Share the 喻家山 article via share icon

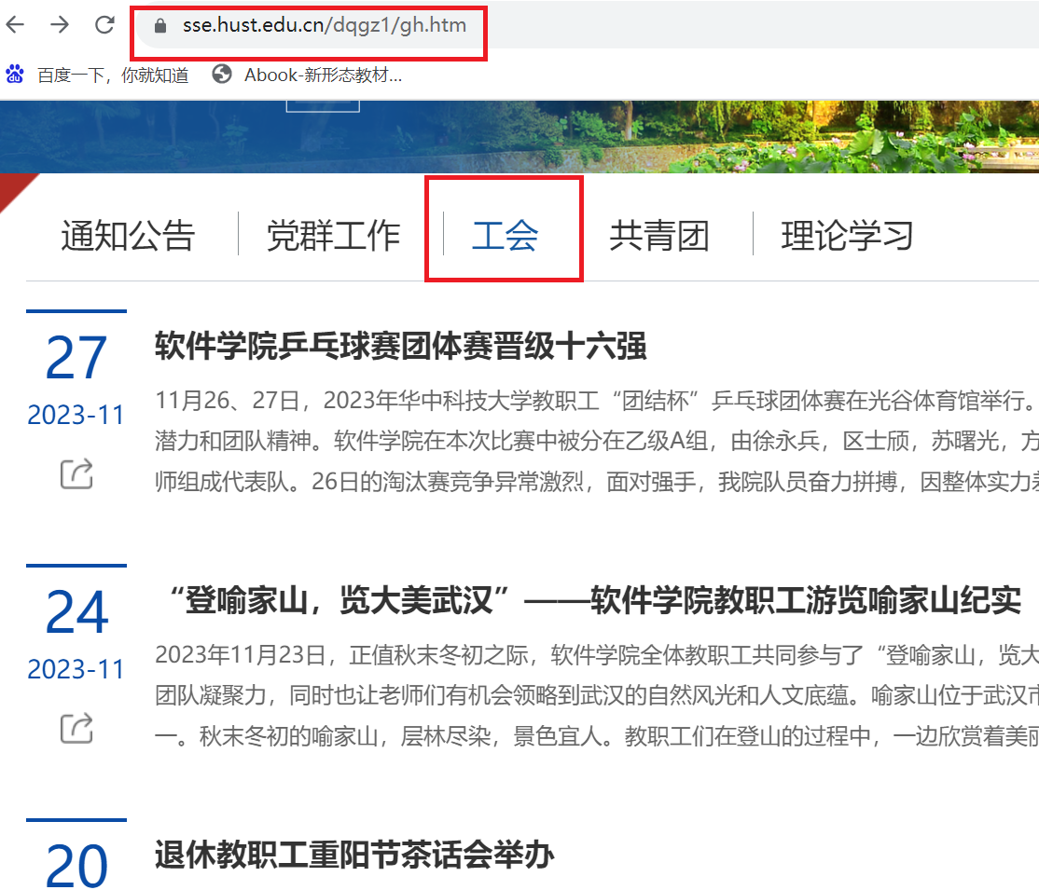(76, 728)
